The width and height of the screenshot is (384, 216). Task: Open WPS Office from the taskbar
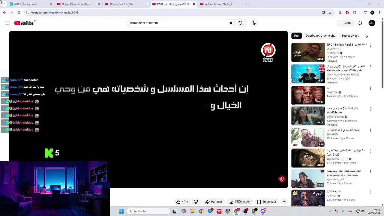[x=219, y=211]
